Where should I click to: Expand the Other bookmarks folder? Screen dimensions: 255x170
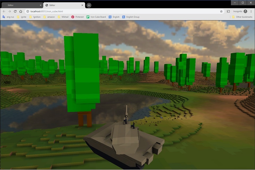click(242, 17)
